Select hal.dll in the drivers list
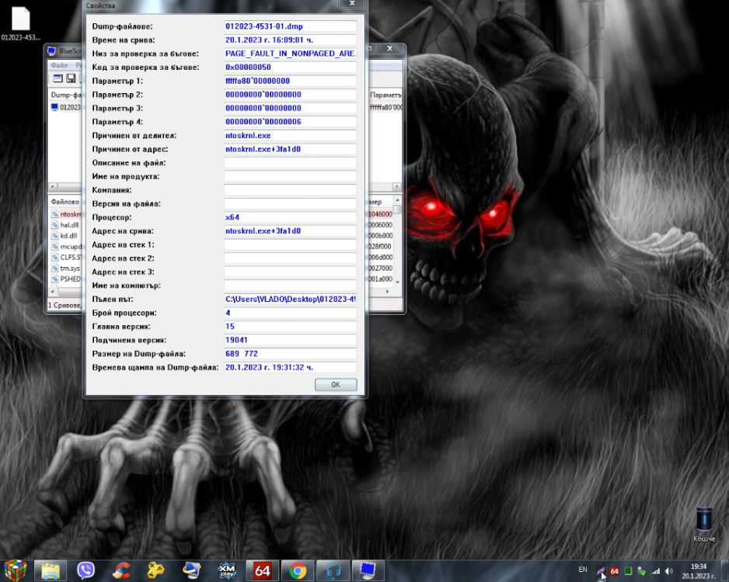 [69, 224]
